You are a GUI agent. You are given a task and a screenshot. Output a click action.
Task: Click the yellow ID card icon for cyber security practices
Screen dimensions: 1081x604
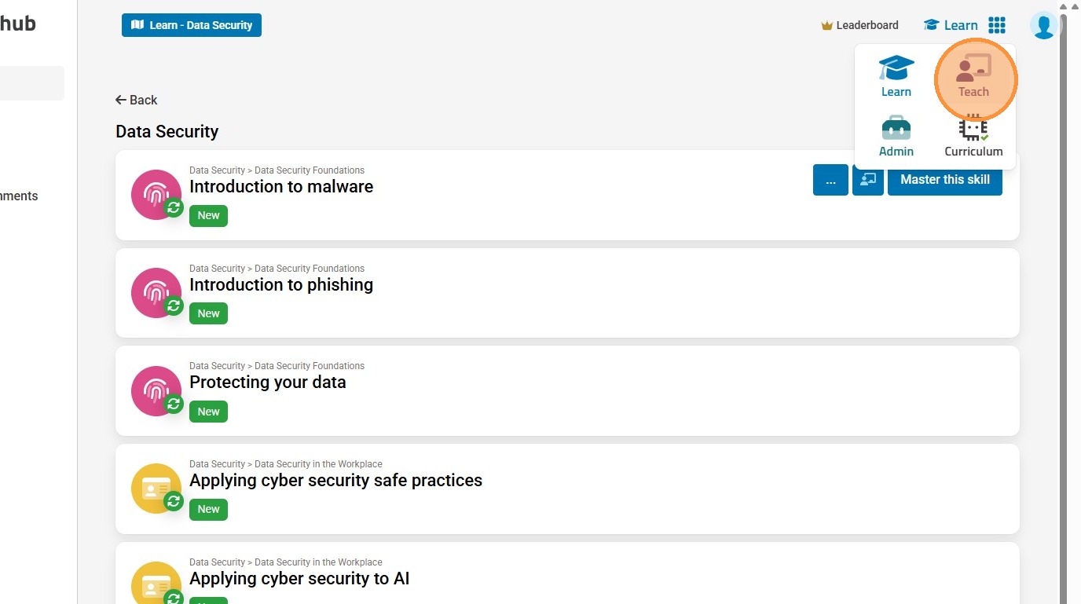pos(156,488)
